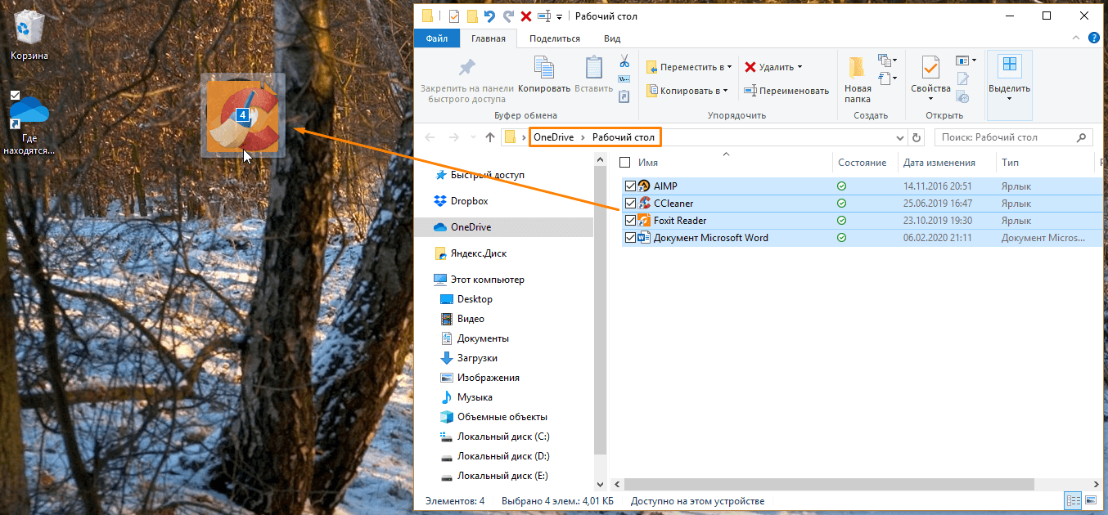Screen dimensions: 1108x515
Task: Select Dropbox in the navigation pane
Action: point(469,201)
